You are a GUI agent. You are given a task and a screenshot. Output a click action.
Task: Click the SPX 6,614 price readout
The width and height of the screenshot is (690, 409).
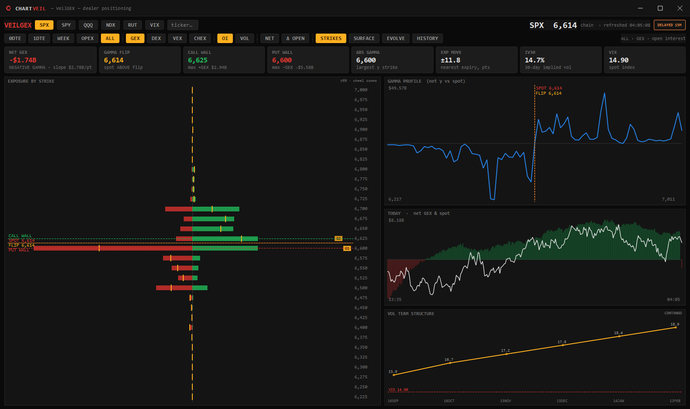[553, 25]
